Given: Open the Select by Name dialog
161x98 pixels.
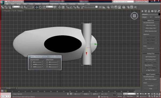Looking at the screenshot, I should (25, 7).
